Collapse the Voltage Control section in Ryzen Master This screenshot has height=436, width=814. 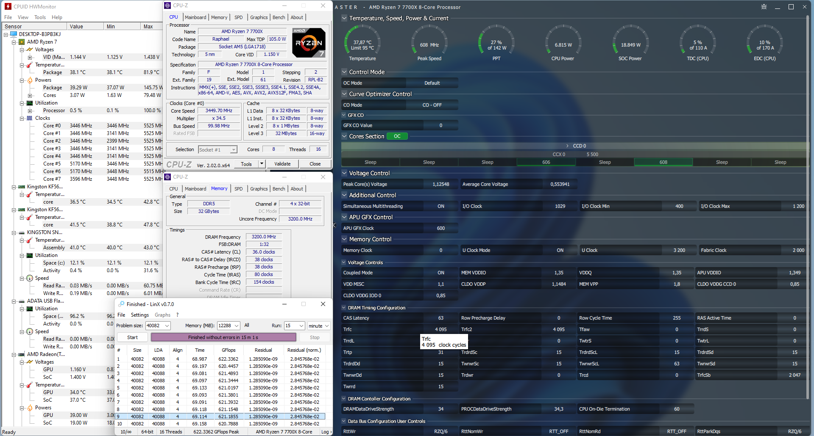(344, 173)
